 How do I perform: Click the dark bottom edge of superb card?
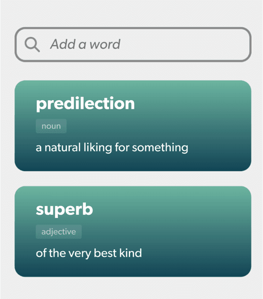click(133, 273)
